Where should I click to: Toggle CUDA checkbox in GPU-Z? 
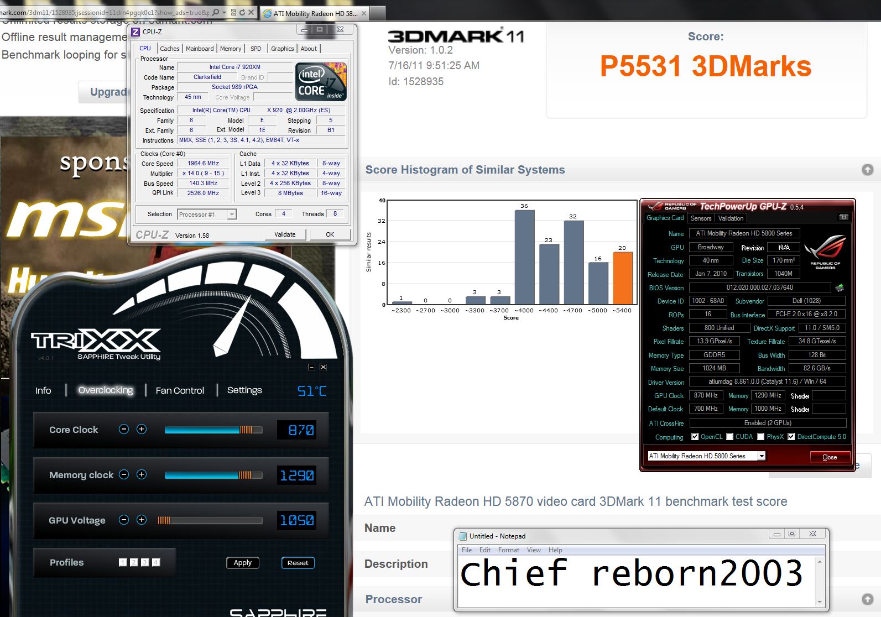pyautogui.click(x=730, y=437)
